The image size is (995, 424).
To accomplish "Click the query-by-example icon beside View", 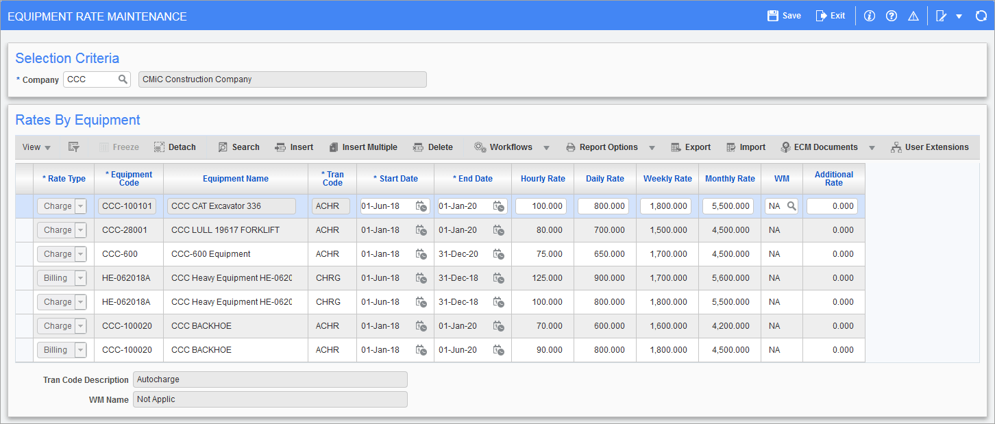I will pos(74,147).
